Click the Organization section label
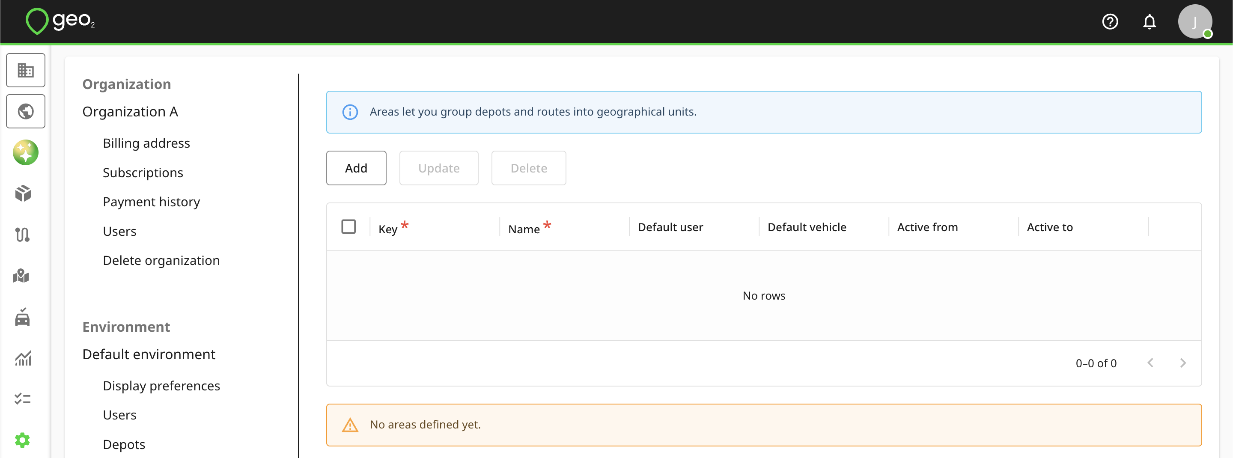 [x=126, y=84]
